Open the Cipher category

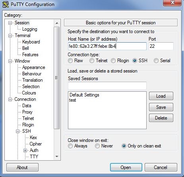click(x=36, y=144)
